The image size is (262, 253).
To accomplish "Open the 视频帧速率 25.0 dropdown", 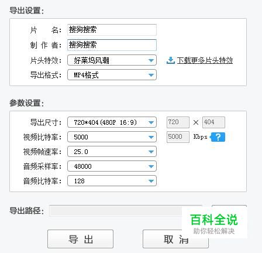I will [x=112, y=152].
